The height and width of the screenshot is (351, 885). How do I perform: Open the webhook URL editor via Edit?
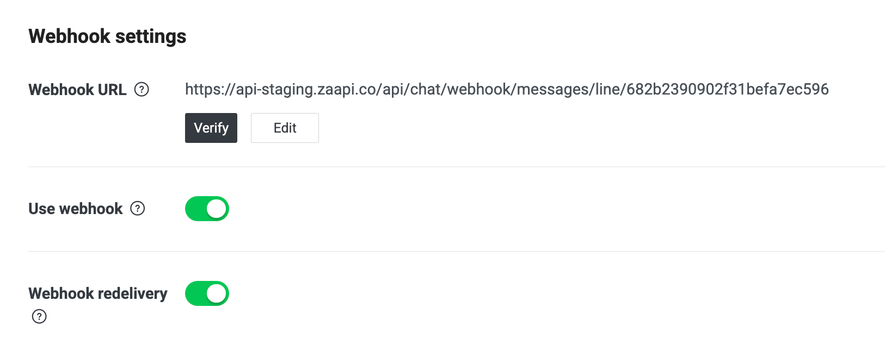[285, 128]
